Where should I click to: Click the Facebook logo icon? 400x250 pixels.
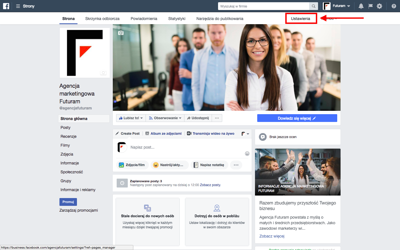point(6,6)
